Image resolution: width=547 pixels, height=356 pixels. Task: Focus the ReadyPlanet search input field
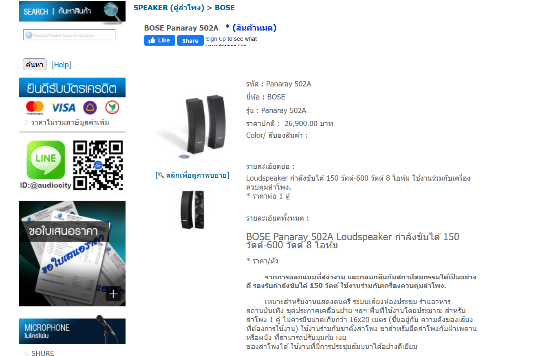pos(69,35)
